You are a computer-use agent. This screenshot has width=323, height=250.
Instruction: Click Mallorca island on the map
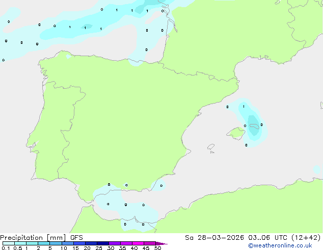[x=236, y=133]
